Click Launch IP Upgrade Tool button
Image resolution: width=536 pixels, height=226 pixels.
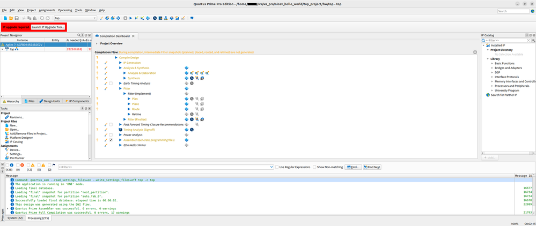[48, 27]
